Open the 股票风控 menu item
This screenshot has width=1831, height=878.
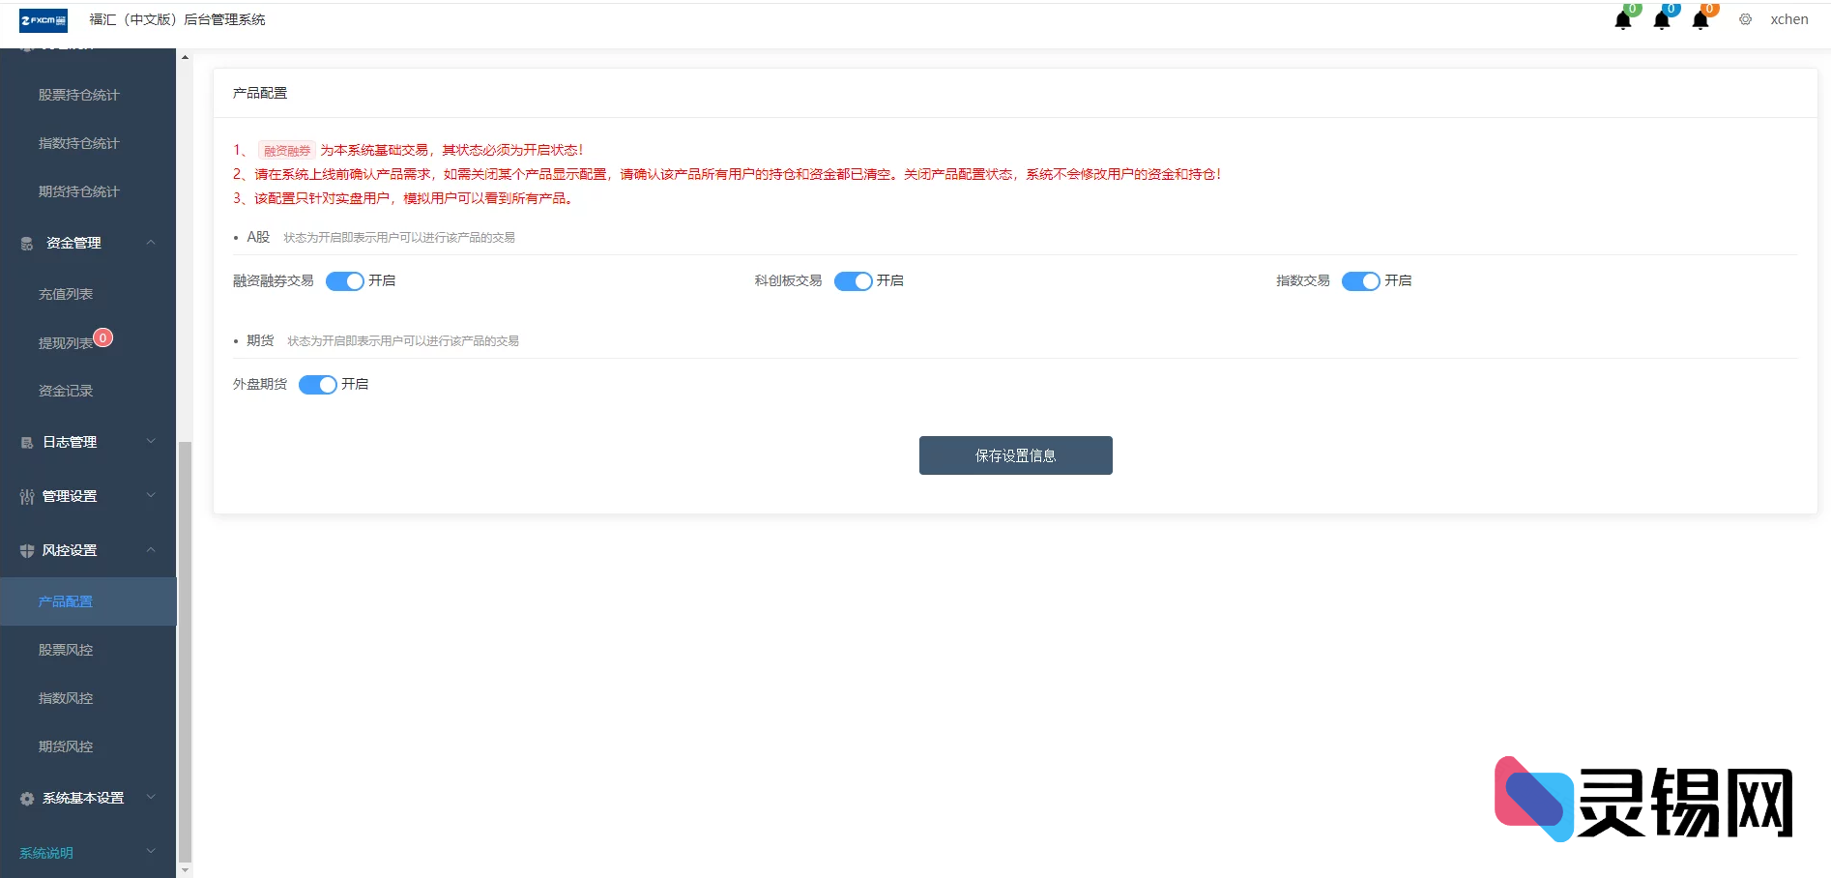66,650
